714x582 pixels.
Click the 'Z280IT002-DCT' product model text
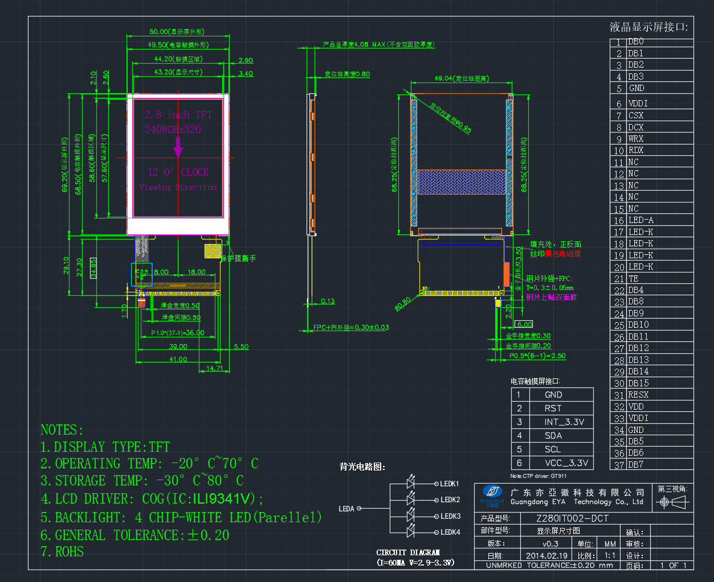tap(573, 518)
